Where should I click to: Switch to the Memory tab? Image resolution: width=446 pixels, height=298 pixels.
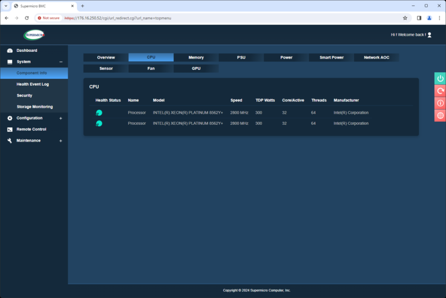(196, 57)
